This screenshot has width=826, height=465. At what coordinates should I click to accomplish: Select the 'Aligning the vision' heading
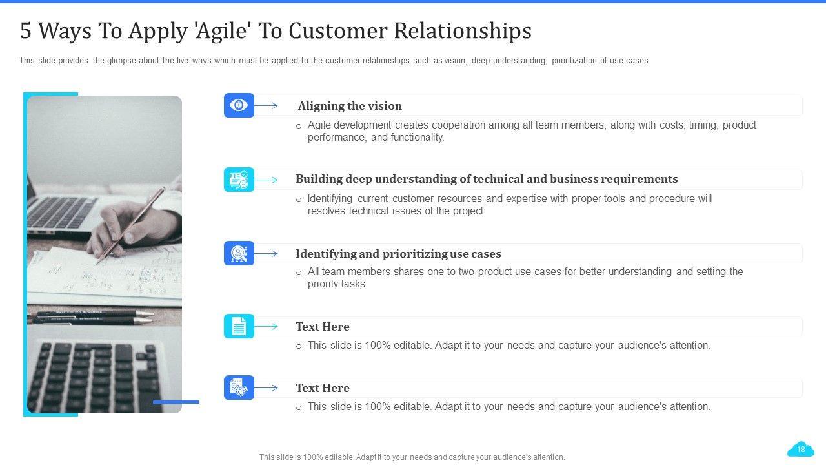pos(350,106)
